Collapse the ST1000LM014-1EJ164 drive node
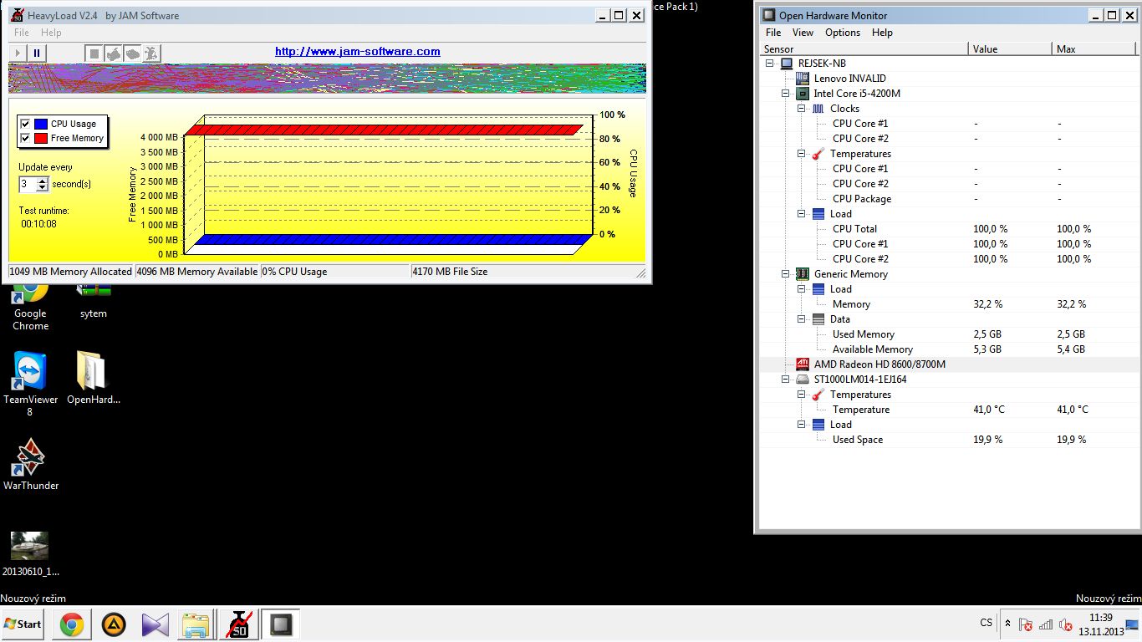Viewport: 1142px width, 642px height. (x=786, y=380)
